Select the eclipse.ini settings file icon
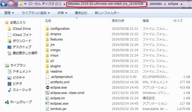This screenshot has width=192, height=112. click(47, 98)
